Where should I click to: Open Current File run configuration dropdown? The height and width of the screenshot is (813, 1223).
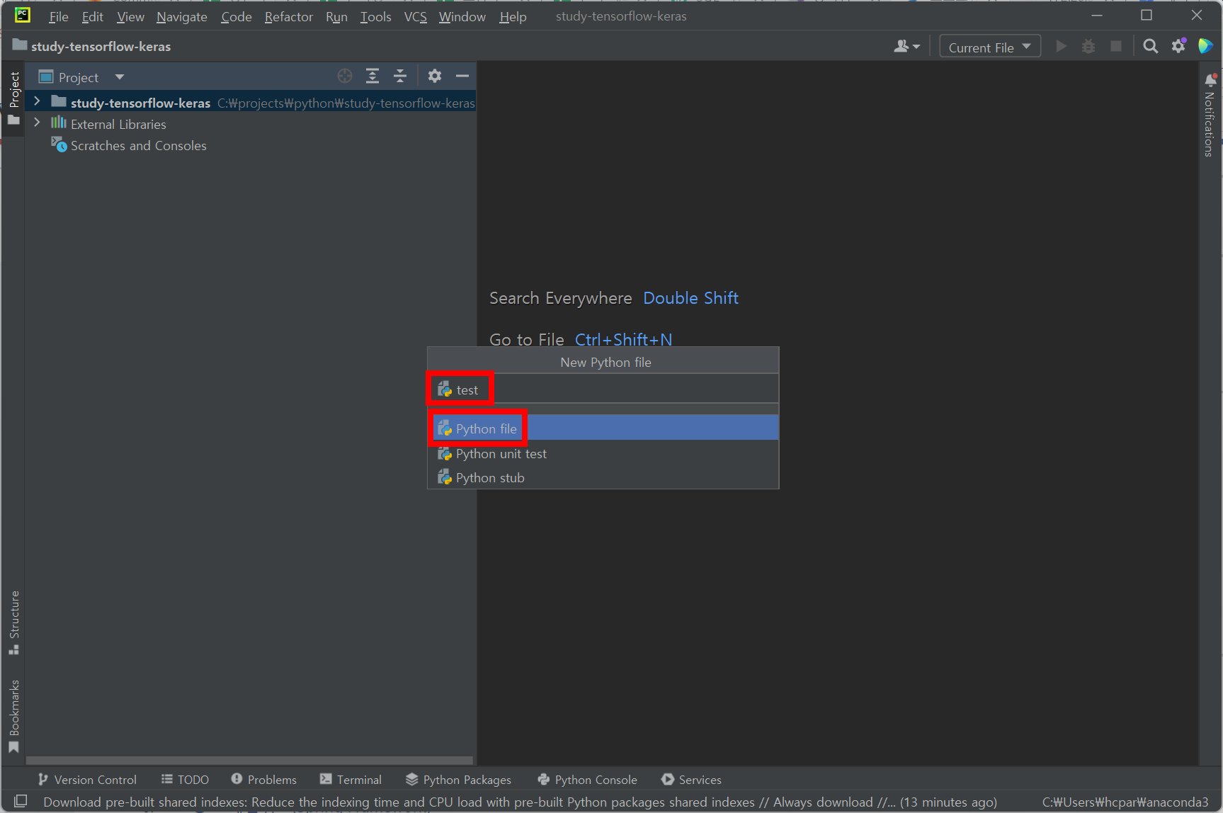(x=989, y=47)
